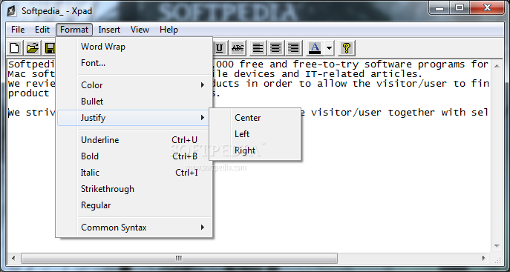Select Bullet in the Format menu

pyautogui.click(x=134, y=102)
